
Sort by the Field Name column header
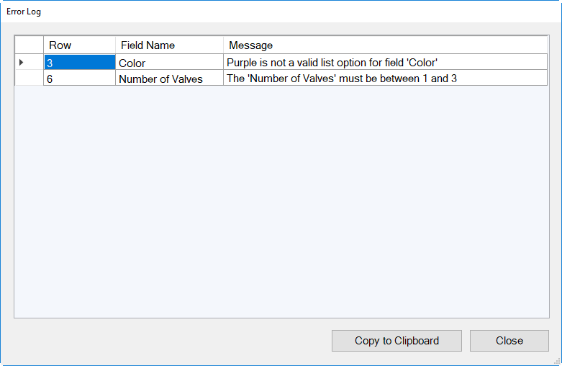pyautogui.click(x=169, y=45)
